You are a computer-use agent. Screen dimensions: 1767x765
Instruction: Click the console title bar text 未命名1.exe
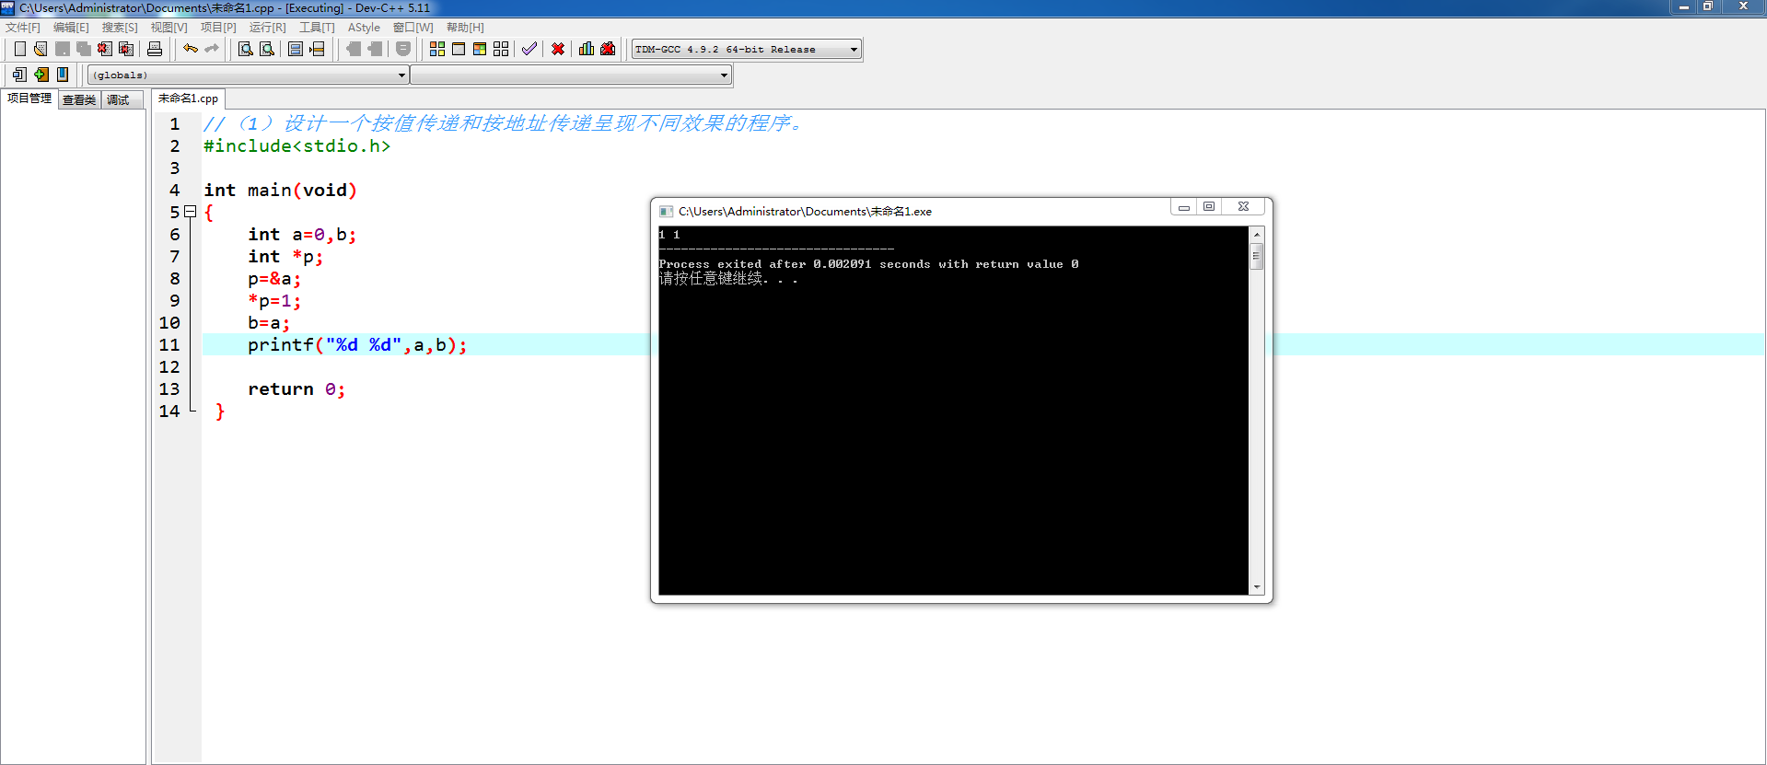901,212
